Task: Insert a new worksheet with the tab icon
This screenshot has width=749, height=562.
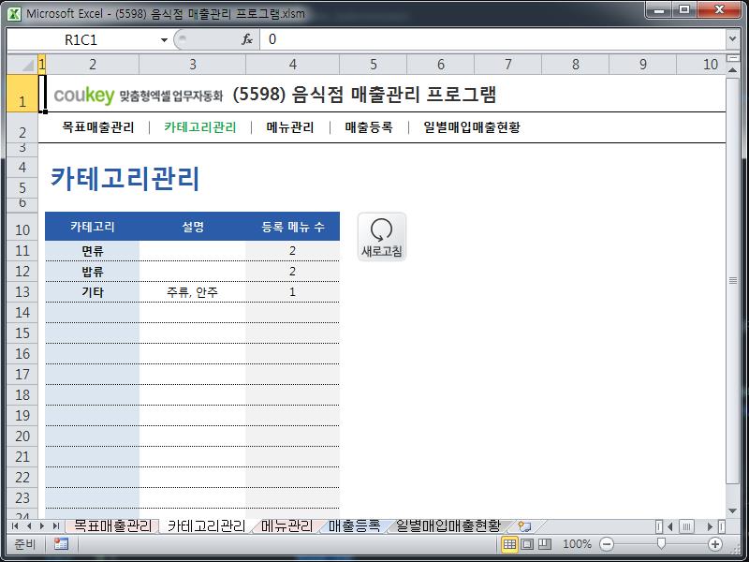Action: (x=524, y=526)
